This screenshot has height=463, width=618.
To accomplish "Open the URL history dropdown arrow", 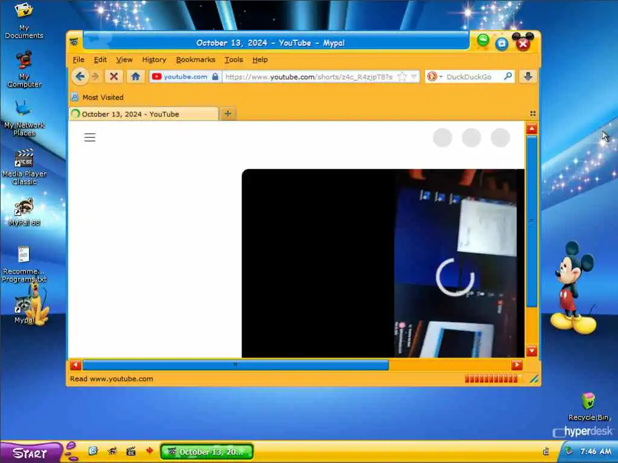I will 413,77.
